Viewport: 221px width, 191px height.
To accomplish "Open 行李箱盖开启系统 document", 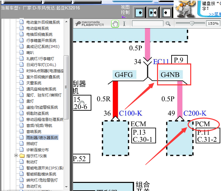I will [x=41, y=40].
